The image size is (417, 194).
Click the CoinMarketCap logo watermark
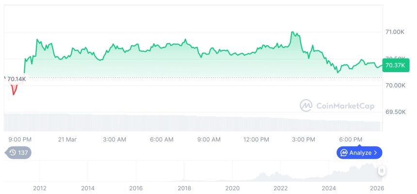coord(305,105)
